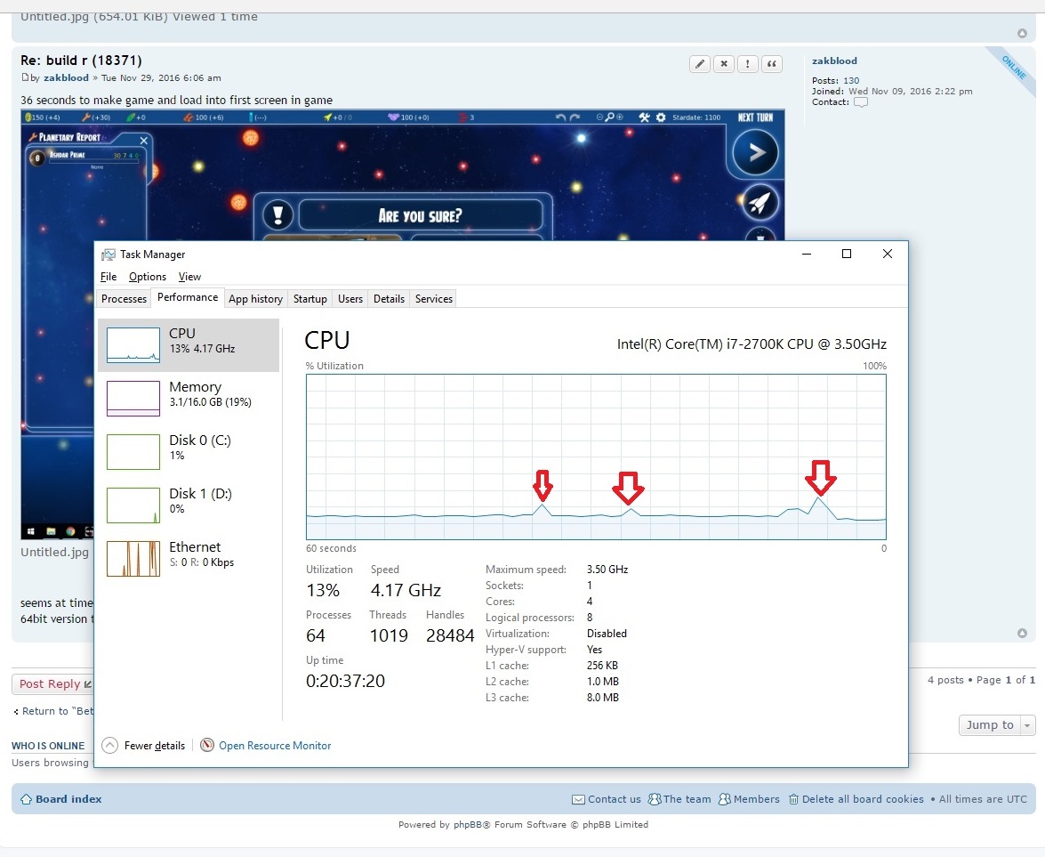Click the zoom in plus icon in game
1045x857 pixels.
[620, 117]
